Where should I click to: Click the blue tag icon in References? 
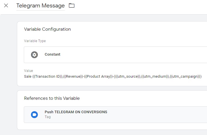[34, 115]
